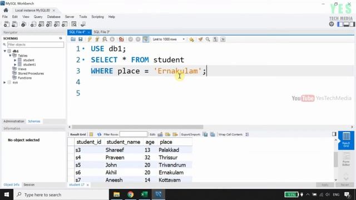This screenshot has width=356, height=200.
Task: Toggle the auto-commit mode button
Action: [146, 39]
